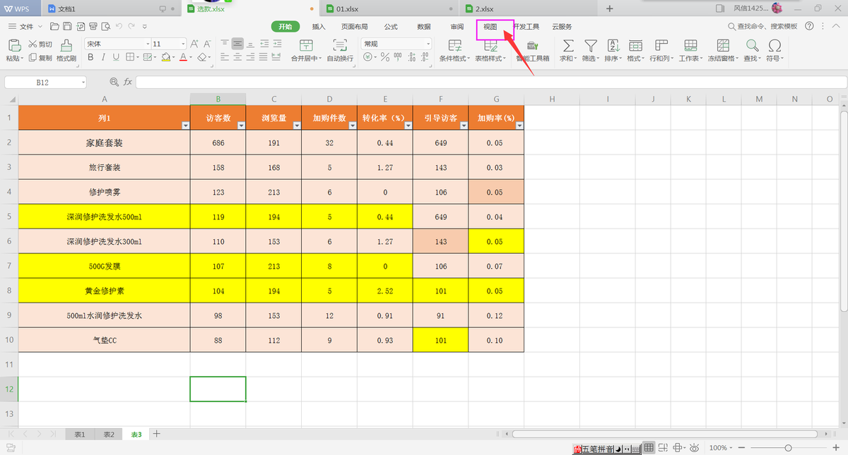Expand the 访客数 column filter arrow
Viewport: 848px width, 455px height.
click(x=241, y=125)
